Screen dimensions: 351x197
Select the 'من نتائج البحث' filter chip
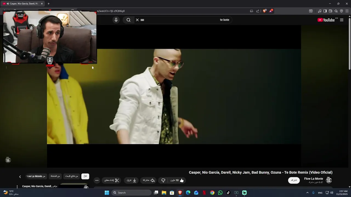click(x=72, y=176)
